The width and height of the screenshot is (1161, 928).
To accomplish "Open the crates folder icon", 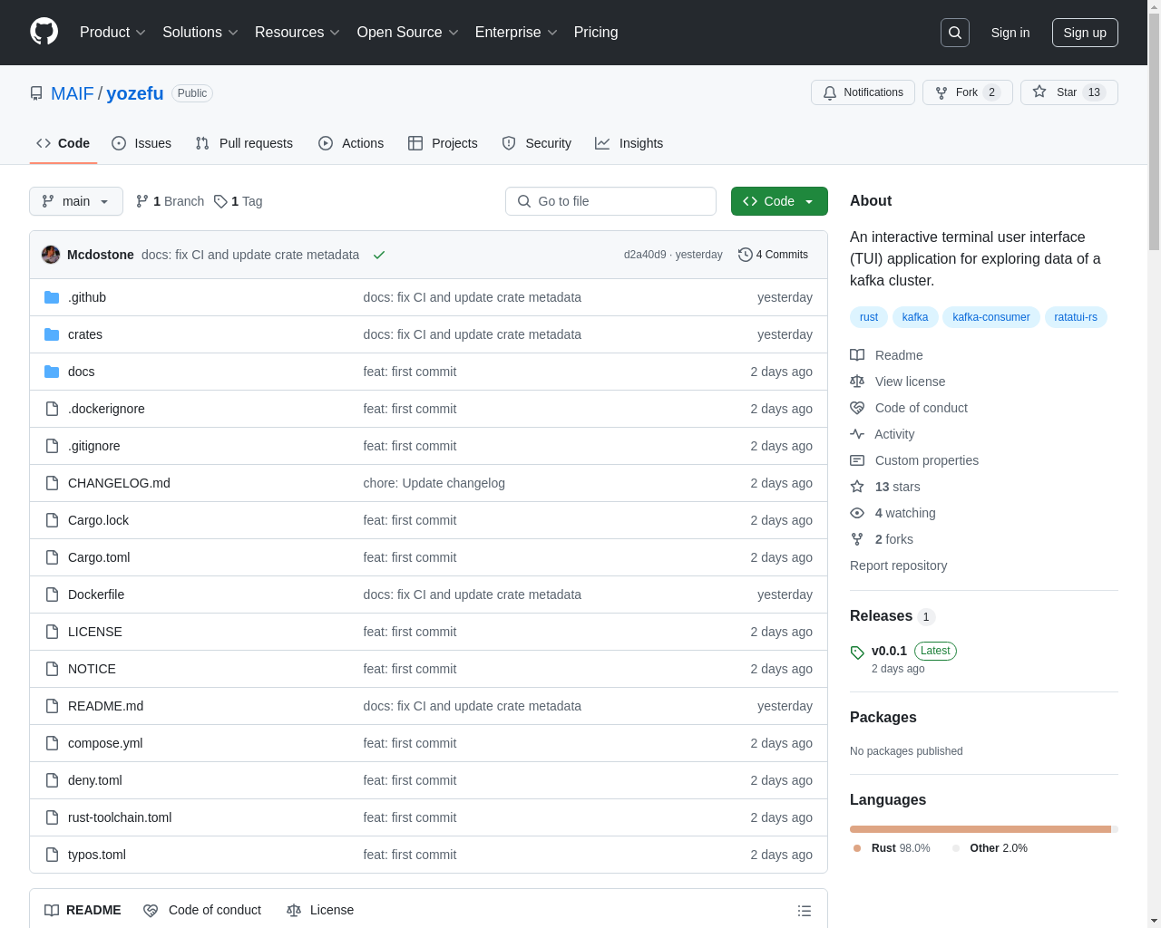I will point(52,334).
